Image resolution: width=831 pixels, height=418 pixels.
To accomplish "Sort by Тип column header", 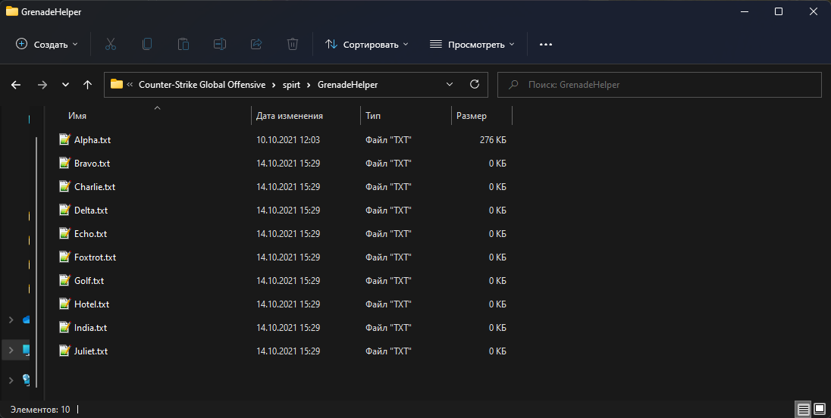I will coord(373,115).
